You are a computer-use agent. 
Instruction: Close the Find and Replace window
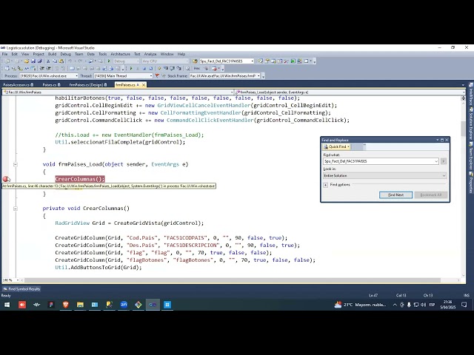pos(447,140)
